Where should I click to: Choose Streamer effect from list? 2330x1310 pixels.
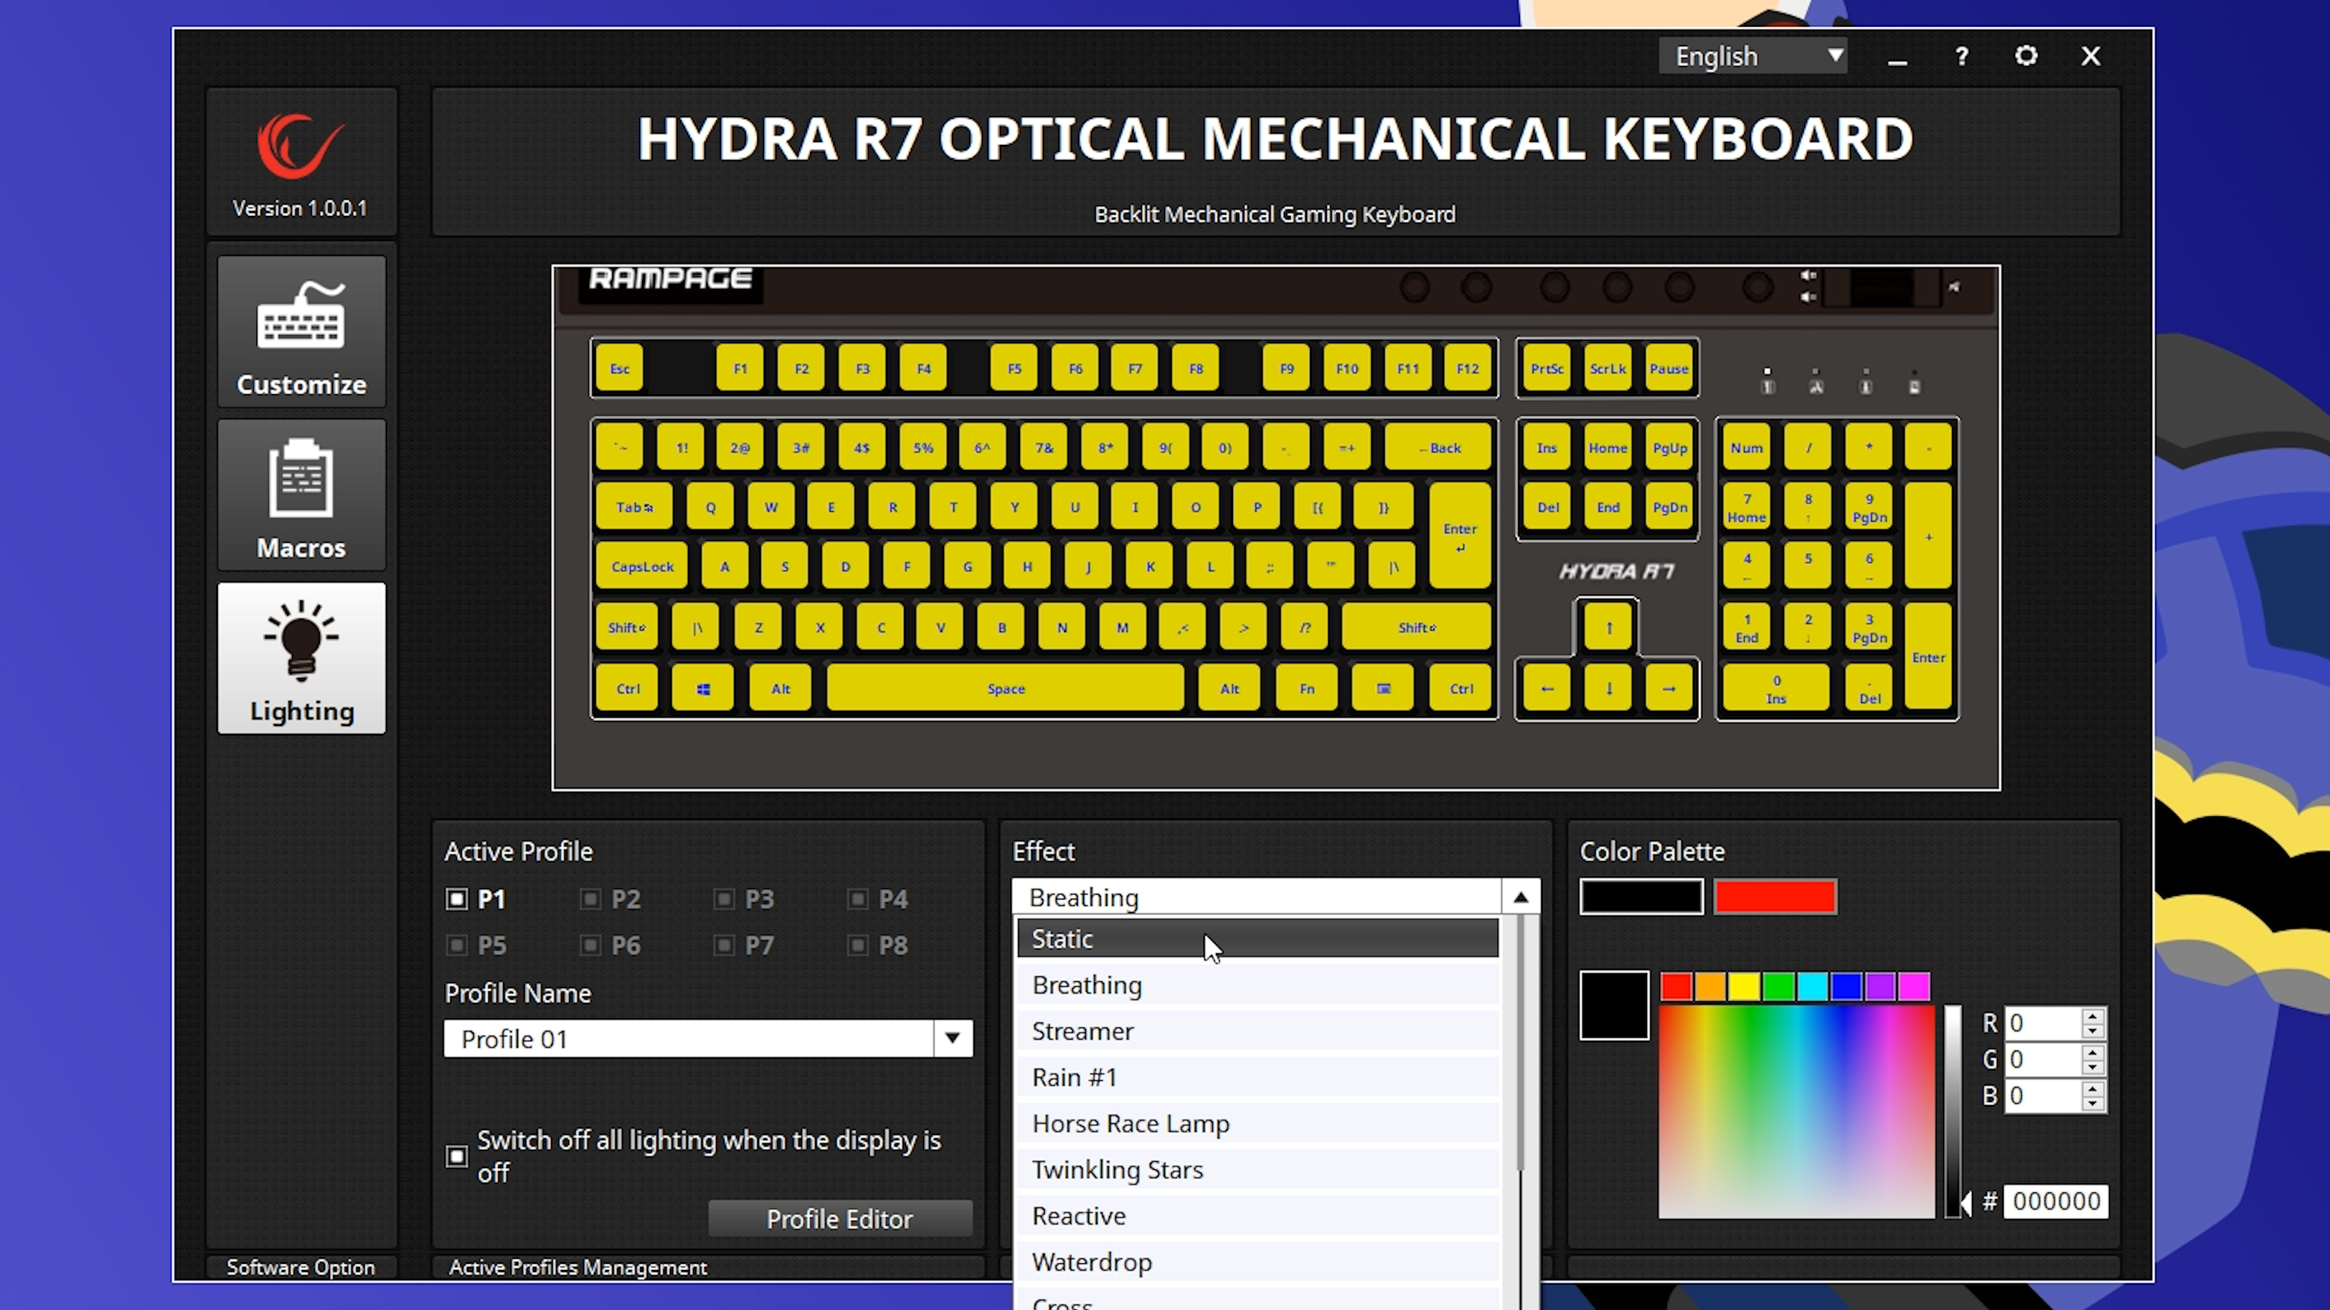(x=1257, y=1030)
